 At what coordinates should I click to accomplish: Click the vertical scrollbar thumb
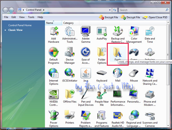click(168, 54)
